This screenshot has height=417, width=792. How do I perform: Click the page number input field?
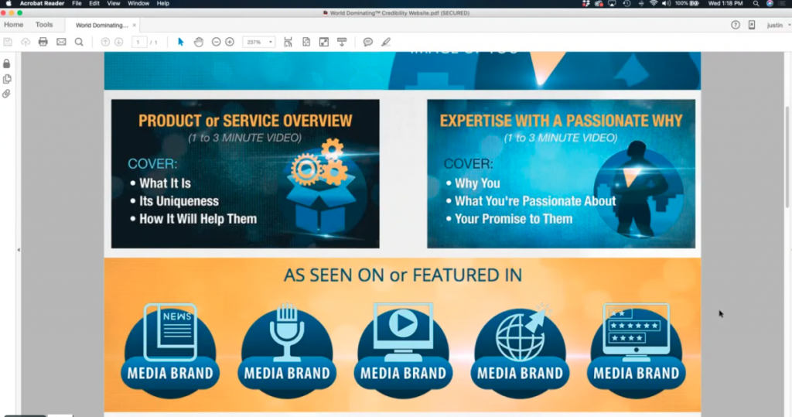pos(139,42)
